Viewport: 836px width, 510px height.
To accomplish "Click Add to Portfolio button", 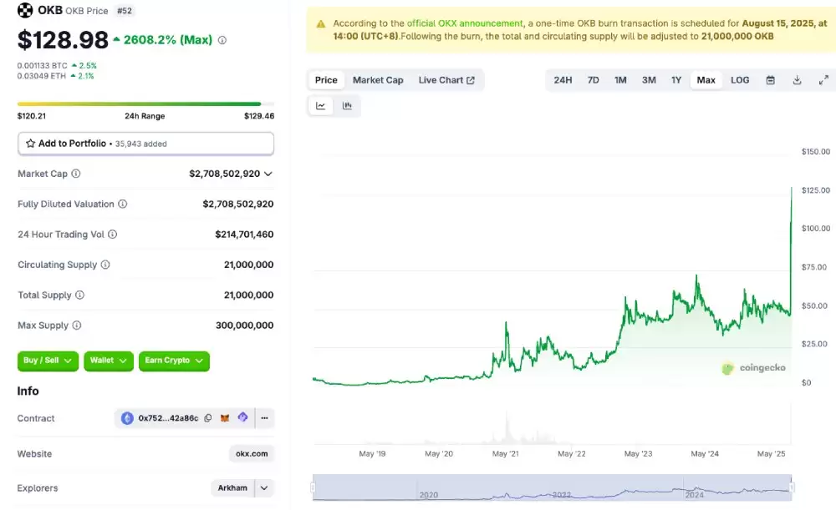I will pyautogui.click(x=145, y=144).
